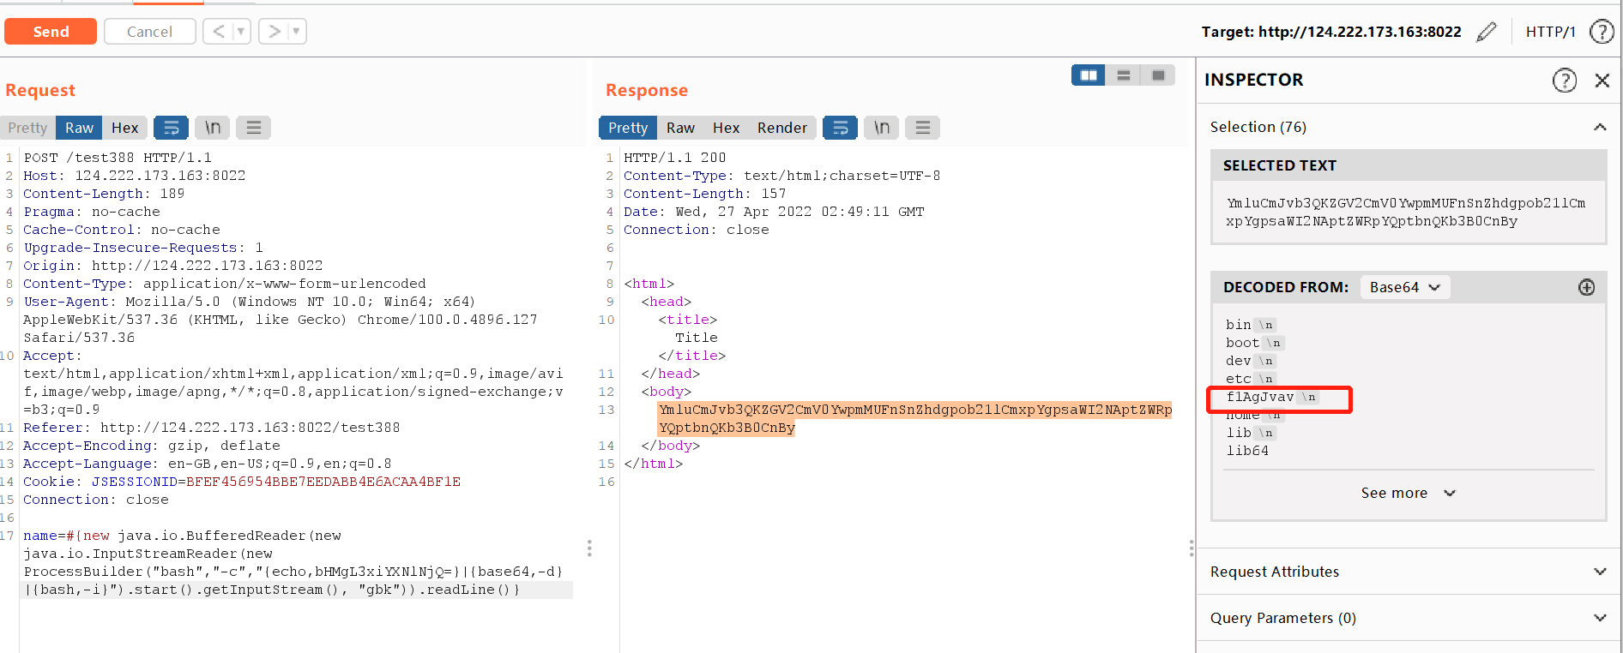
Task: Select the HTTP/1 protocol label
Action: (1550, 32)
